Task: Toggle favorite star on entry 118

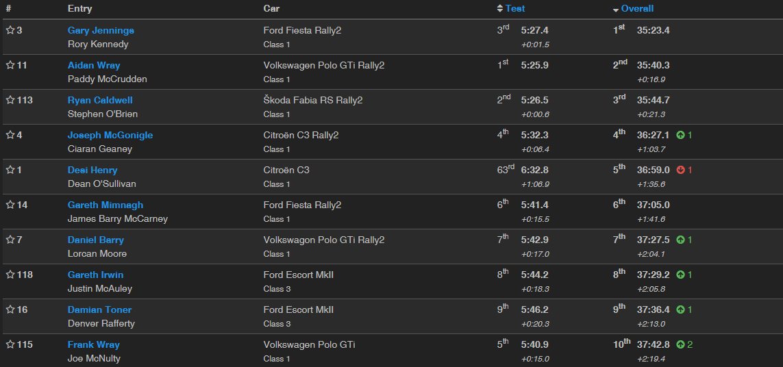Action: [x=10, y=275]
